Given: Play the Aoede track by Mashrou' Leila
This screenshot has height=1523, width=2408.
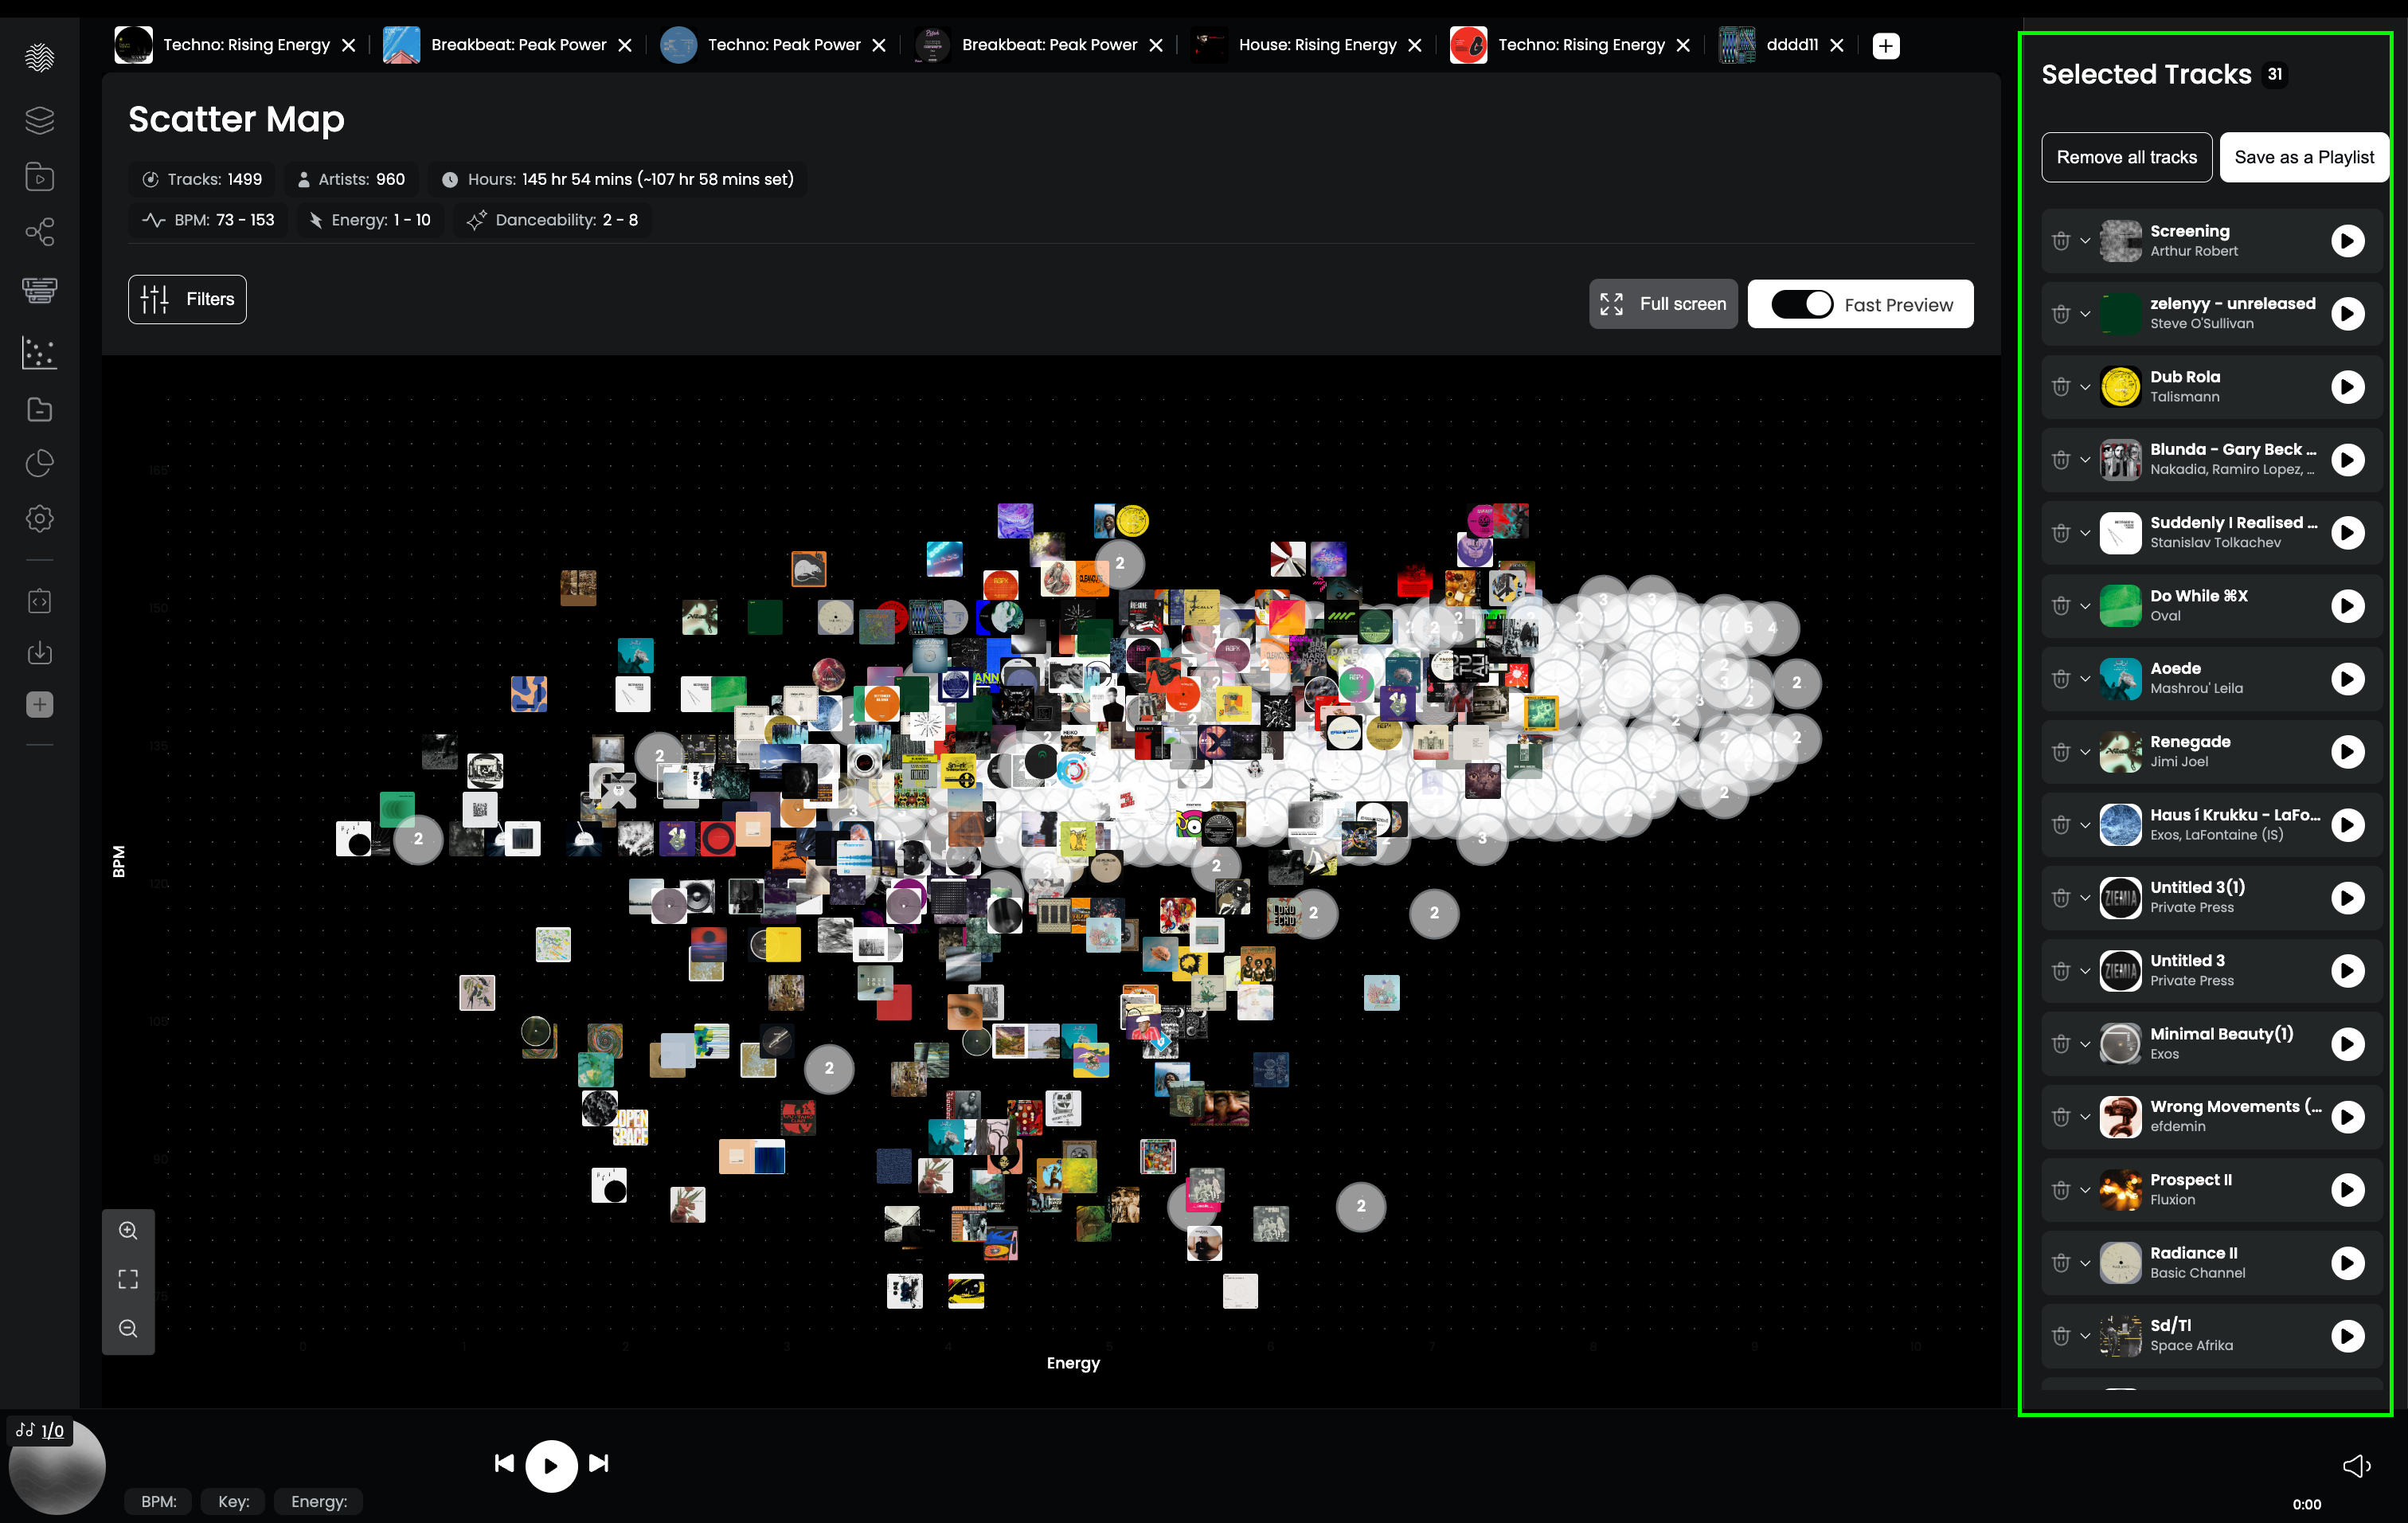Looking at the screenshot, I should [2347, 679].
